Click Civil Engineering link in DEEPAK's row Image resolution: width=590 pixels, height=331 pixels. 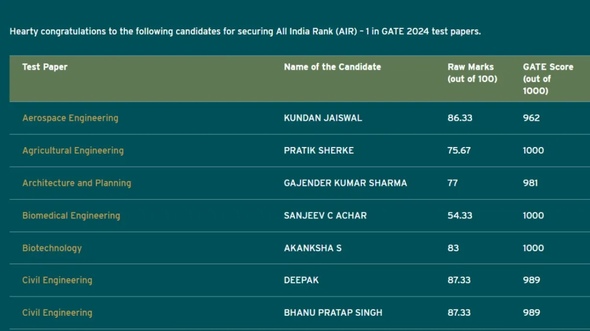(x=57, y=280)
